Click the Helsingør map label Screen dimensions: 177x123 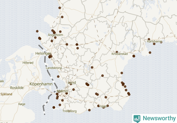point(43,53)
